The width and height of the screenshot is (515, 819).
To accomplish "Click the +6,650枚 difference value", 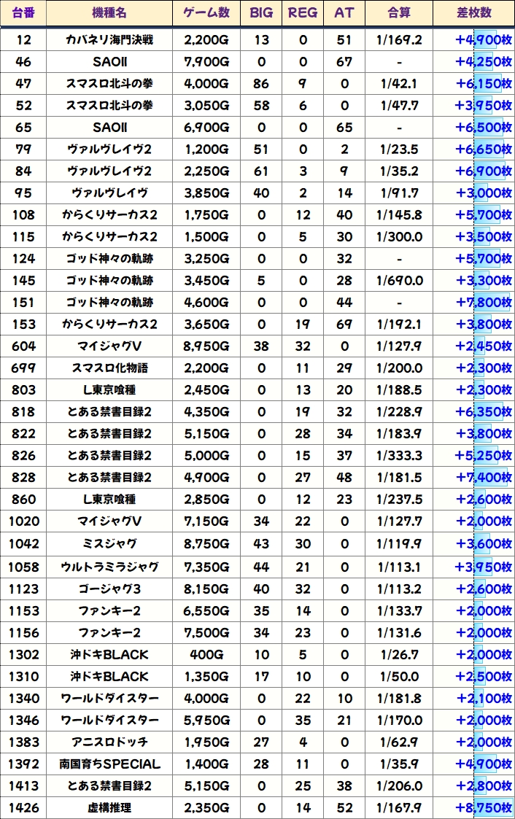I will pos(484,150).
